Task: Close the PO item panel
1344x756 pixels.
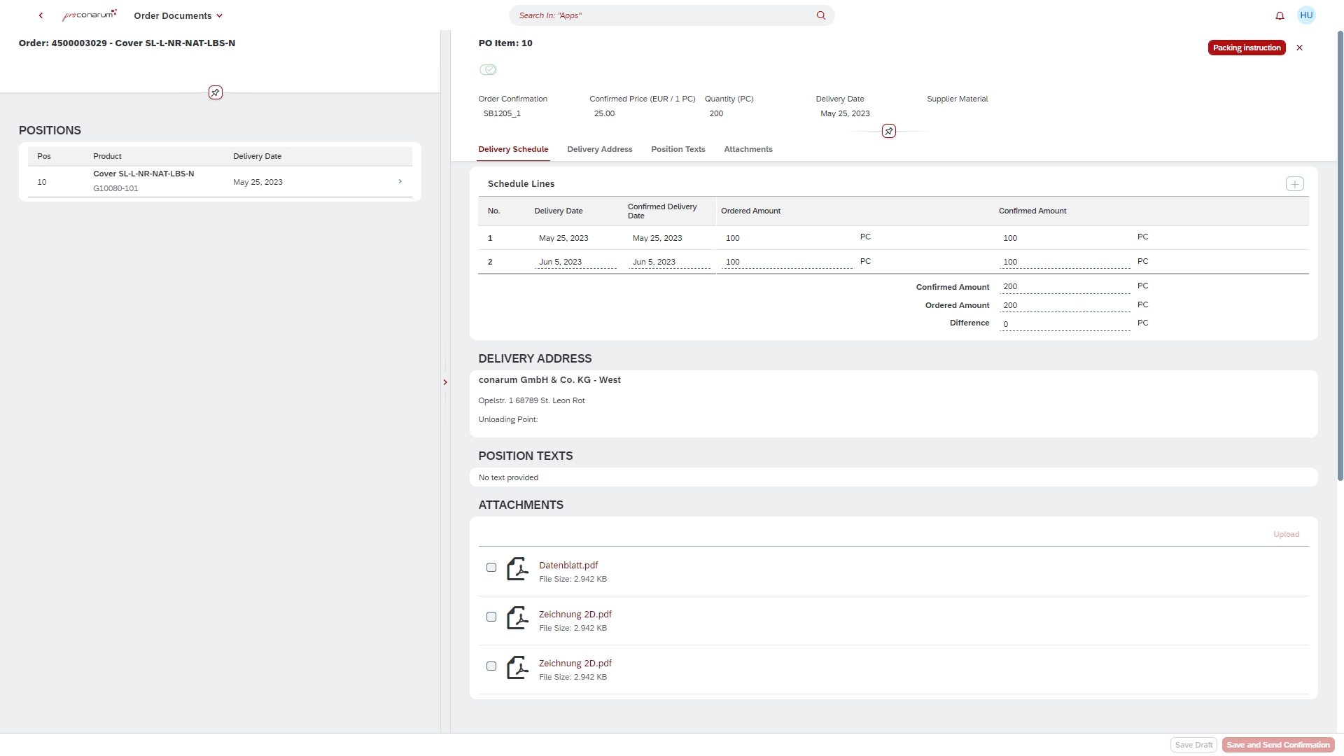Action: [x=1300, y=48]
